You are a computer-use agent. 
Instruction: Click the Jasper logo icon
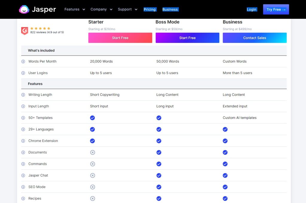(24, 9)
